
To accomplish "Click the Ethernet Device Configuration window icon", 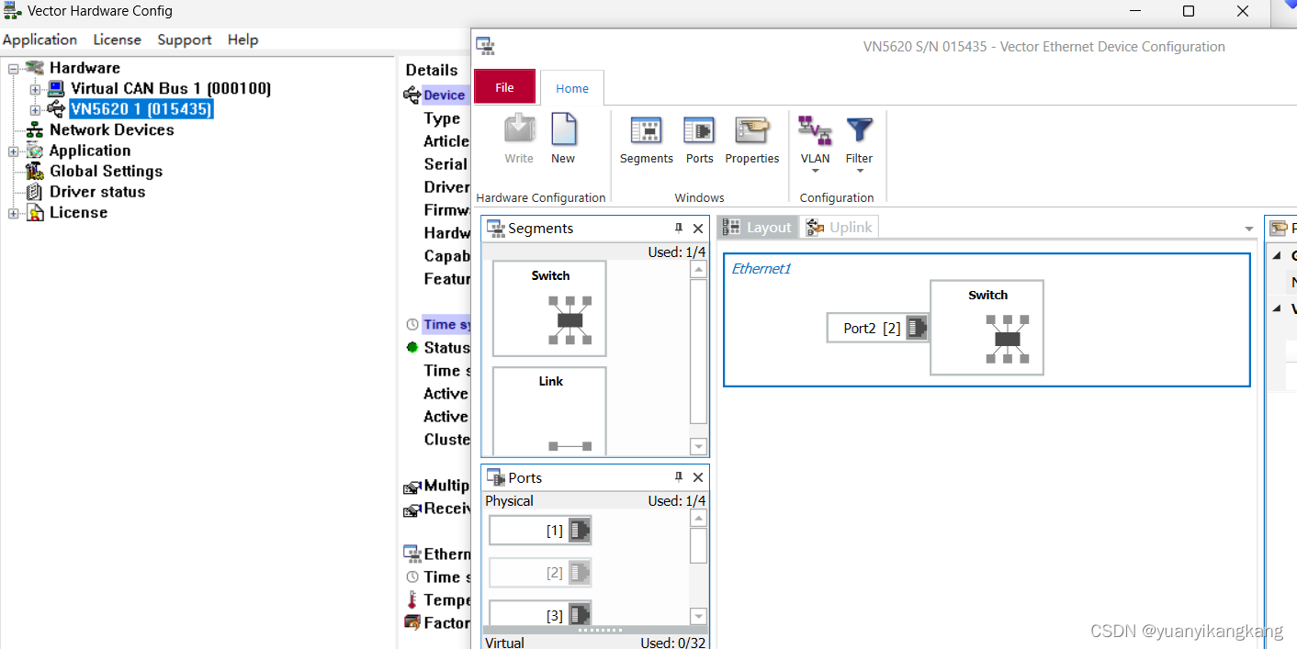I will pos(485,46).
